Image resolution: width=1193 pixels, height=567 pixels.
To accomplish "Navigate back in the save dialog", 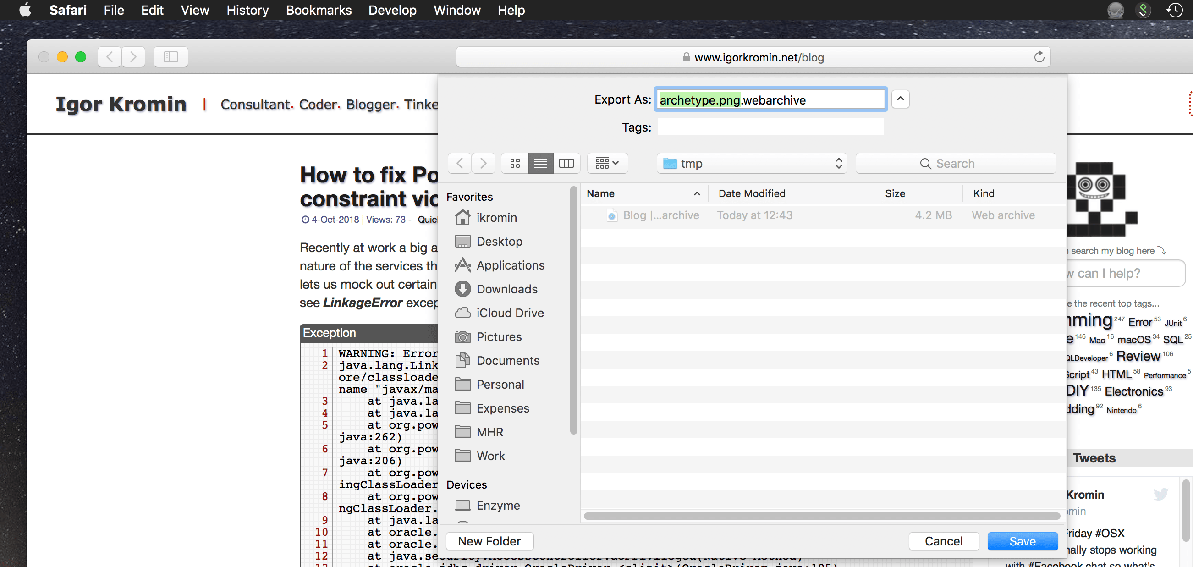I will point(460,163).
